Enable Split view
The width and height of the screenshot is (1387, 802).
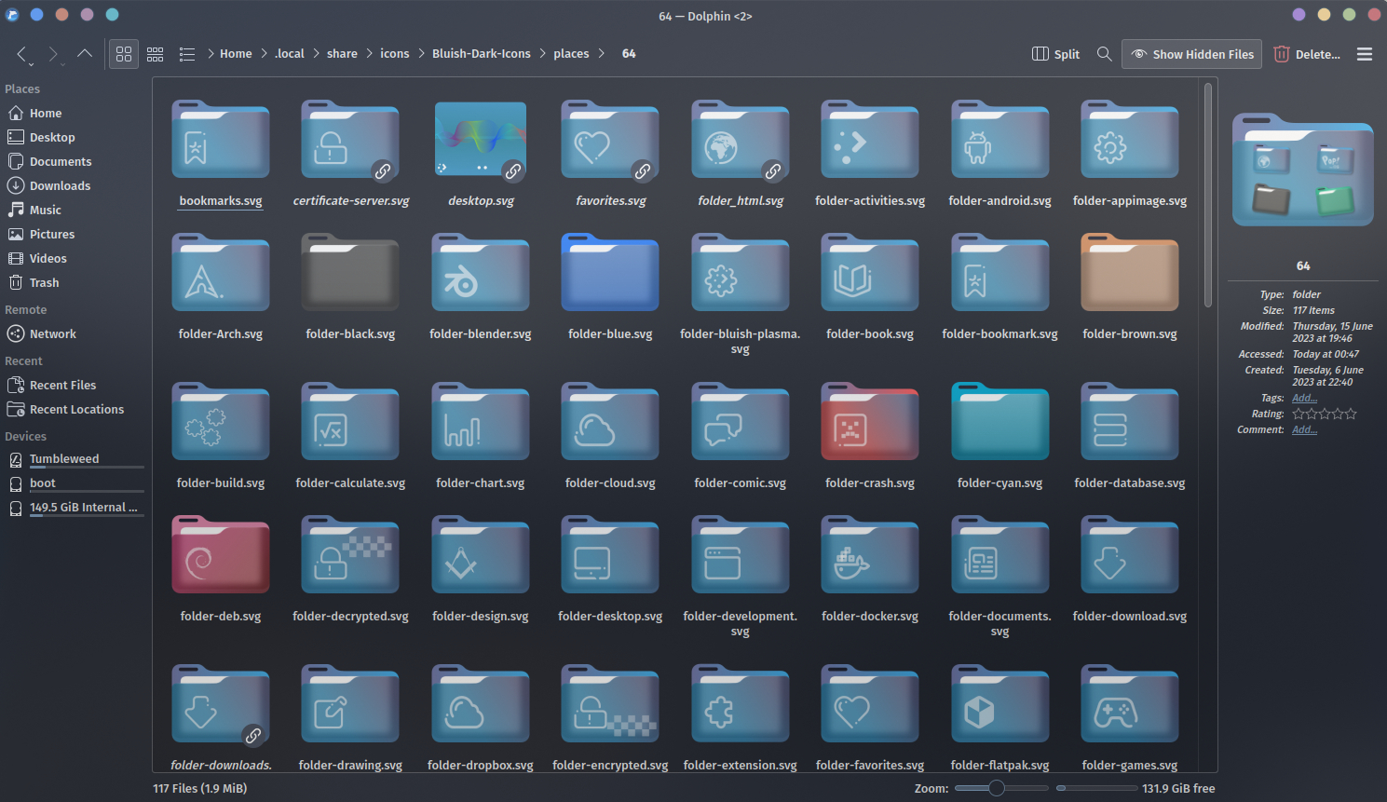point(1055,53)
